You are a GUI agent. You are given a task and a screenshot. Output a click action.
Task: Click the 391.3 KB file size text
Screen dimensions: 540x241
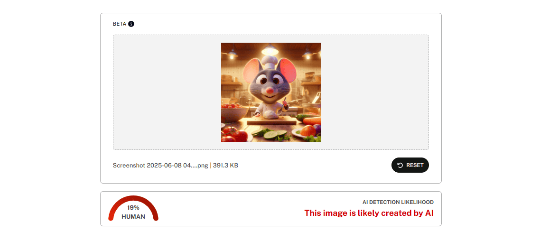225,165
